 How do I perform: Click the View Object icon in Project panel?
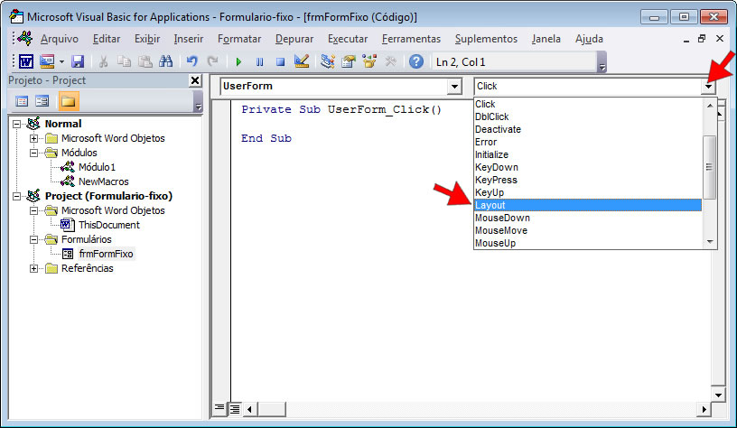42,101
